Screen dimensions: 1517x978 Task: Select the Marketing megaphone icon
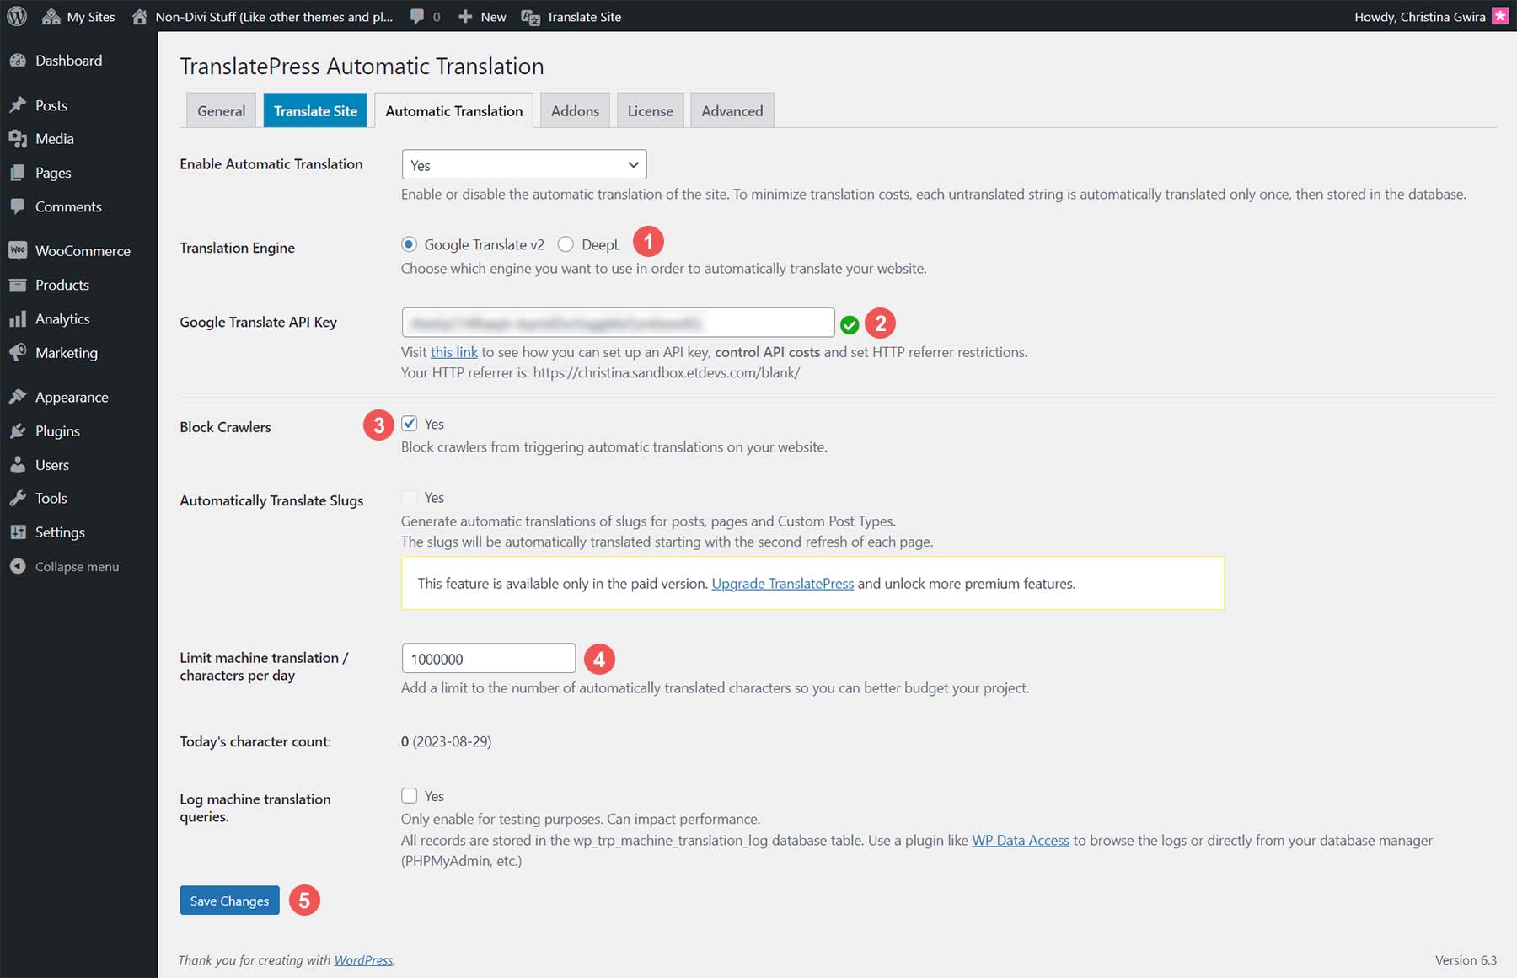coord(18,352)
